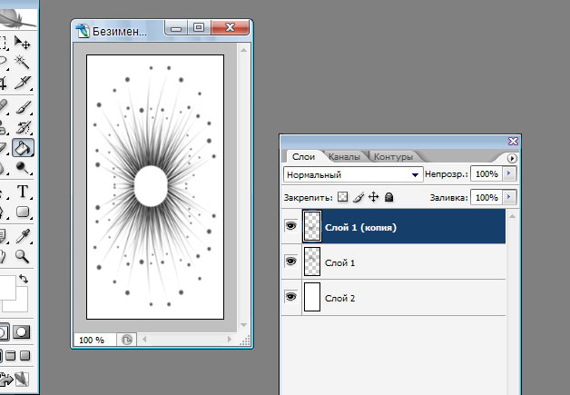The image size is (570, 395).
Task: Toggle lock transparent pixels checkbox
Action: pos(342,196)
